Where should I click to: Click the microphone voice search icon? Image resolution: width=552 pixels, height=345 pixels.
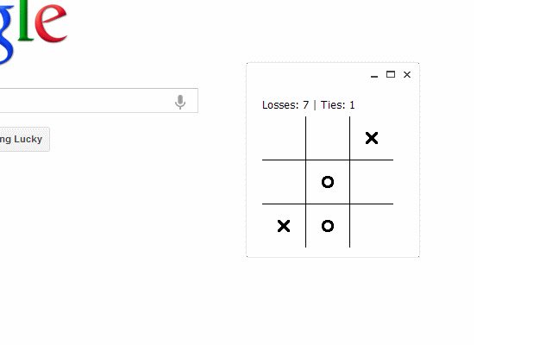(x=180, y=102)
